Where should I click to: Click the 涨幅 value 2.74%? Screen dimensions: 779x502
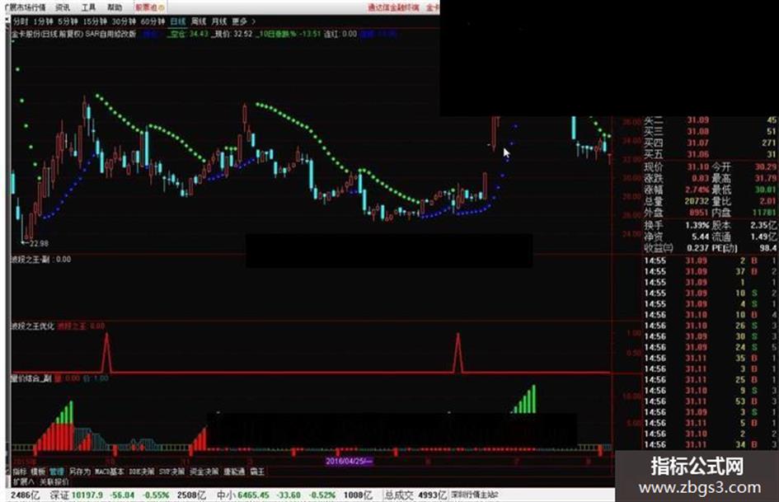click(698, 190)
